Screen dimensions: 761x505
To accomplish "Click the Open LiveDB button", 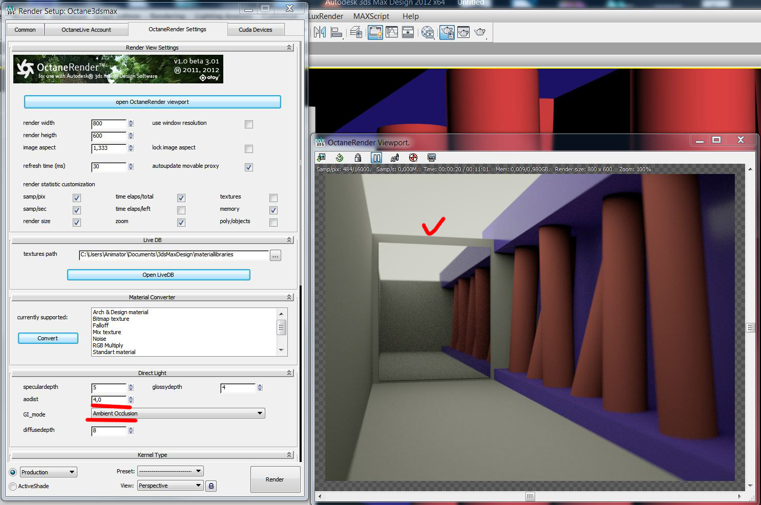I will pyautogui.click(x=159, y=275).
